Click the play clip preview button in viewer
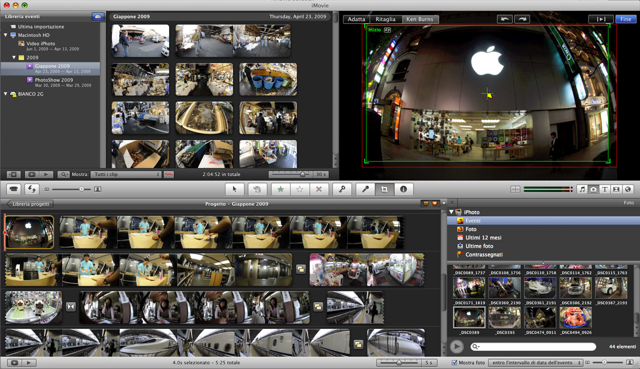The image size is (640, 369). click(601, 19)
